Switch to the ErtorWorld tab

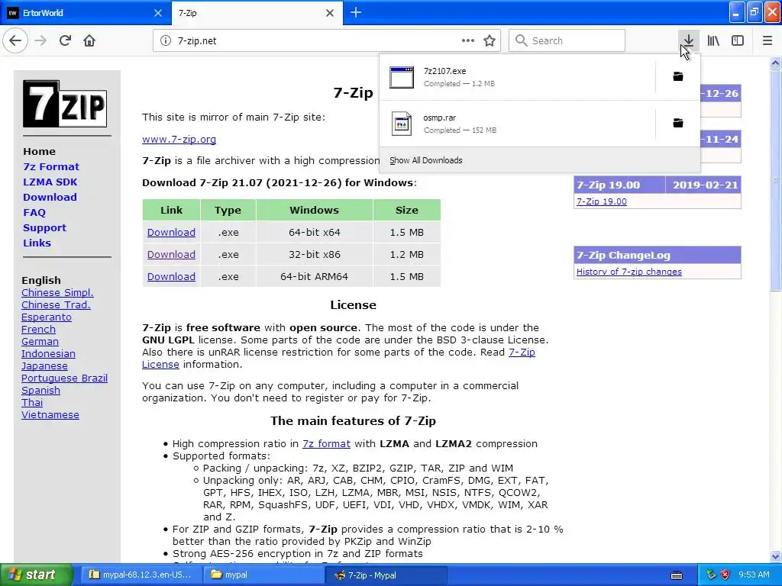pos(86,13)
